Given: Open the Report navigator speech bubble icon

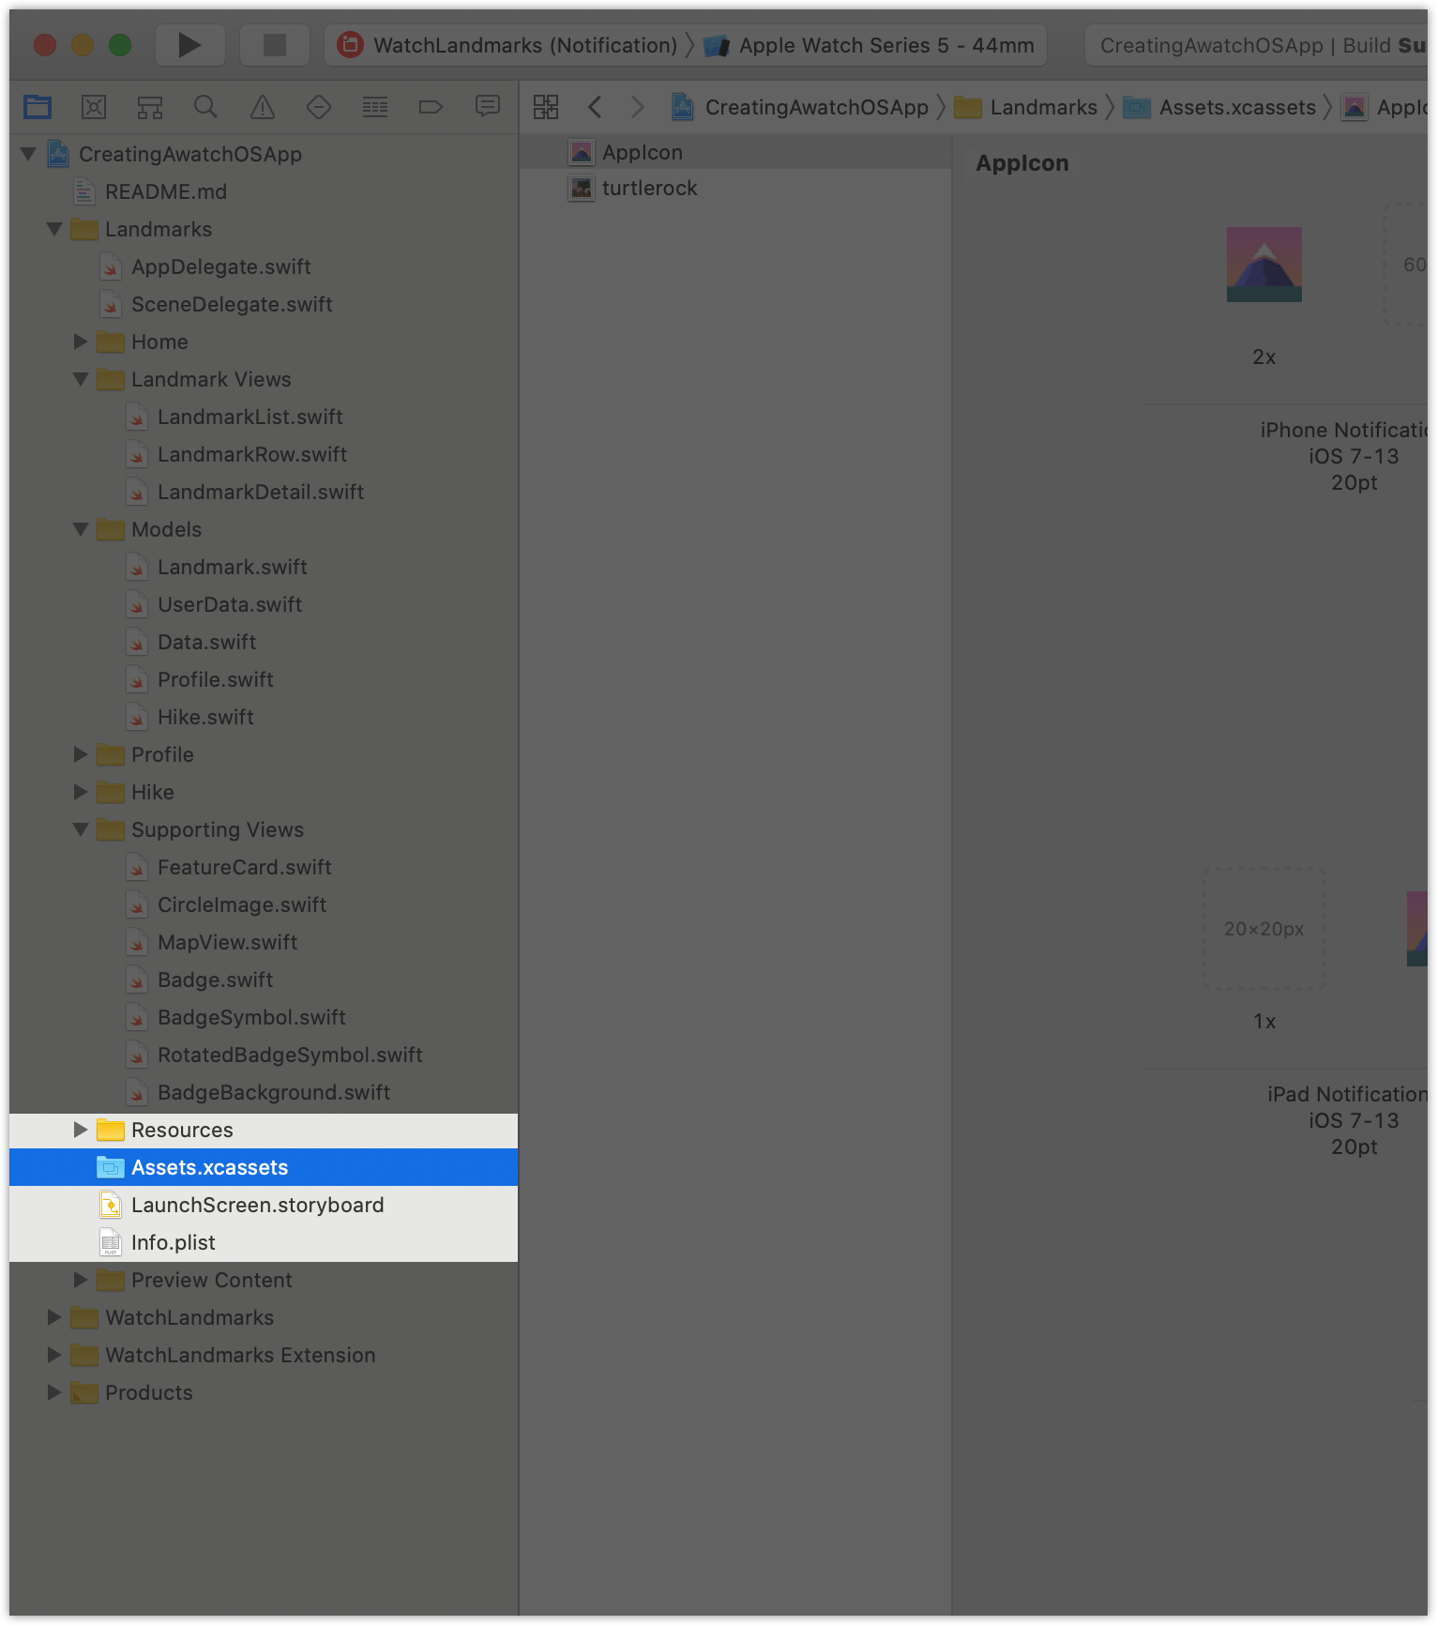Looking at the screenshot, I should [488, 107].
